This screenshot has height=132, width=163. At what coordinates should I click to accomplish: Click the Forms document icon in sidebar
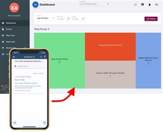3,29
